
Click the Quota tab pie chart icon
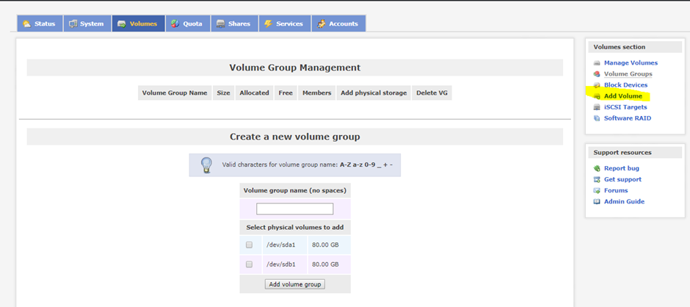(x=175, y=24)
